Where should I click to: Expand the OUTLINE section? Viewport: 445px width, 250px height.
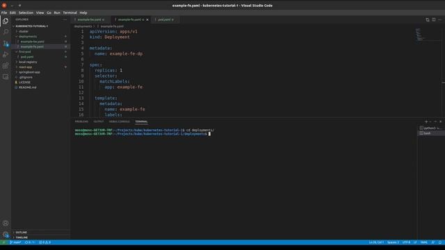[41, 233]
